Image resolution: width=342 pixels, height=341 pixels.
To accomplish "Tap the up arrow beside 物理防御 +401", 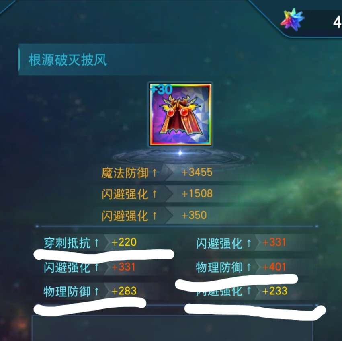I will click(249, 267).
